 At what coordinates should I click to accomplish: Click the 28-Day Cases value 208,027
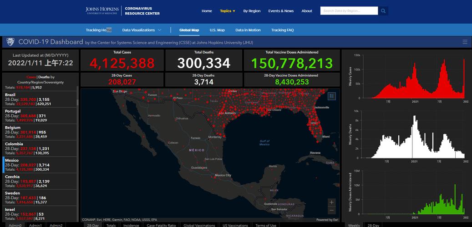tap(122, 82)
